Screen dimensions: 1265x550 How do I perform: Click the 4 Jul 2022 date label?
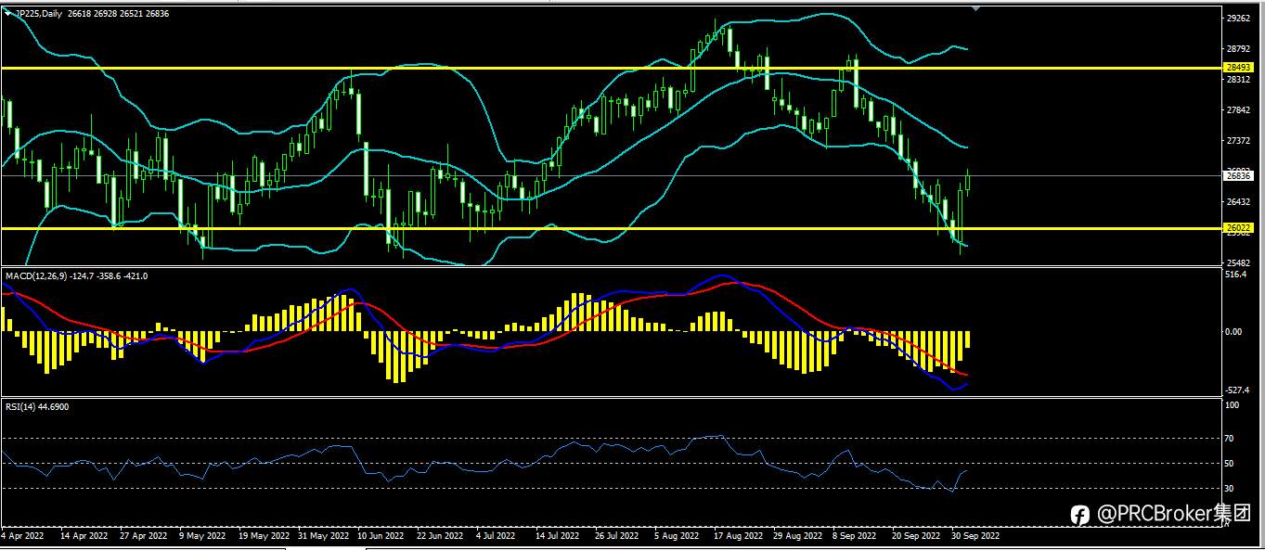click(x=496, y=535)
